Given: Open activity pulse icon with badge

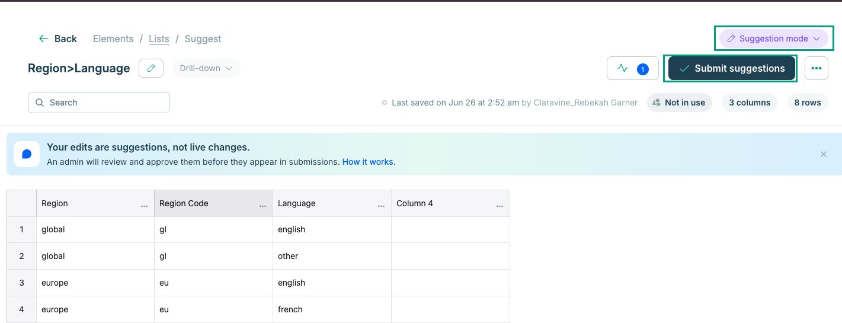Looking at the screenshot, I should coord(633,68).
